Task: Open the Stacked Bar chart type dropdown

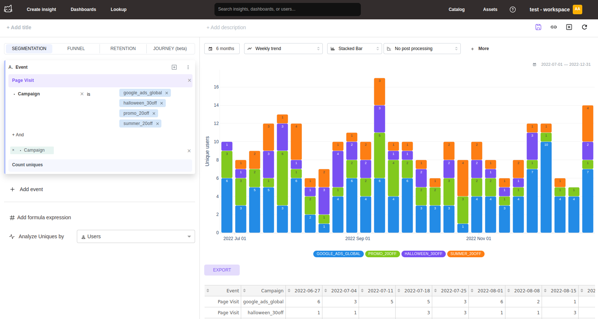Action: (x=354, y=49)
